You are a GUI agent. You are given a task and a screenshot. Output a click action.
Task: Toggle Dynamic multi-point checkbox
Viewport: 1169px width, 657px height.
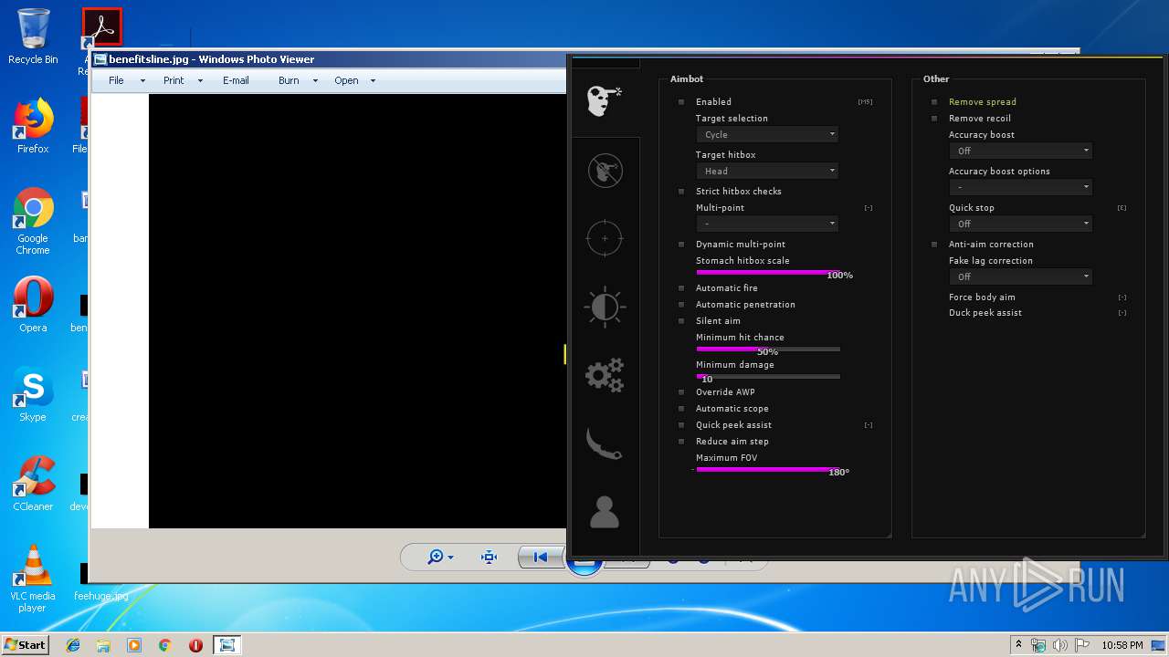[681, 245]
